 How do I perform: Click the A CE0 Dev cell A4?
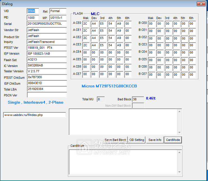94,24
